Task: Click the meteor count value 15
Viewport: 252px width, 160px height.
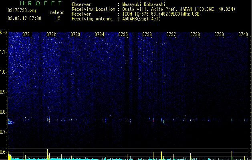Action: [58, 18]
